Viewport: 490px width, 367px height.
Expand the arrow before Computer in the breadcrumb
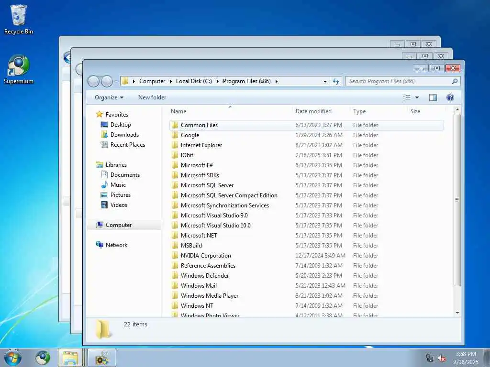[x=134, y=81]
